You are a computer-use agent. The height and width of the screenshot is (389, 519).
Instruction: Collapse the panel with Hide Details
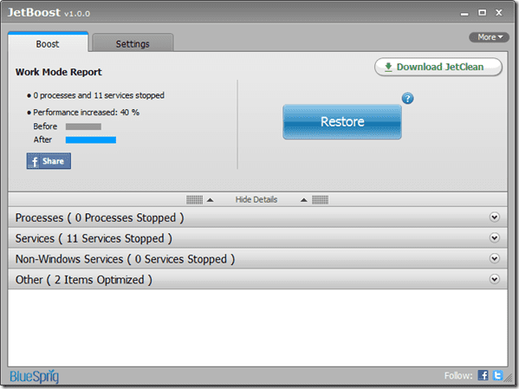click(x=256, y=199)
